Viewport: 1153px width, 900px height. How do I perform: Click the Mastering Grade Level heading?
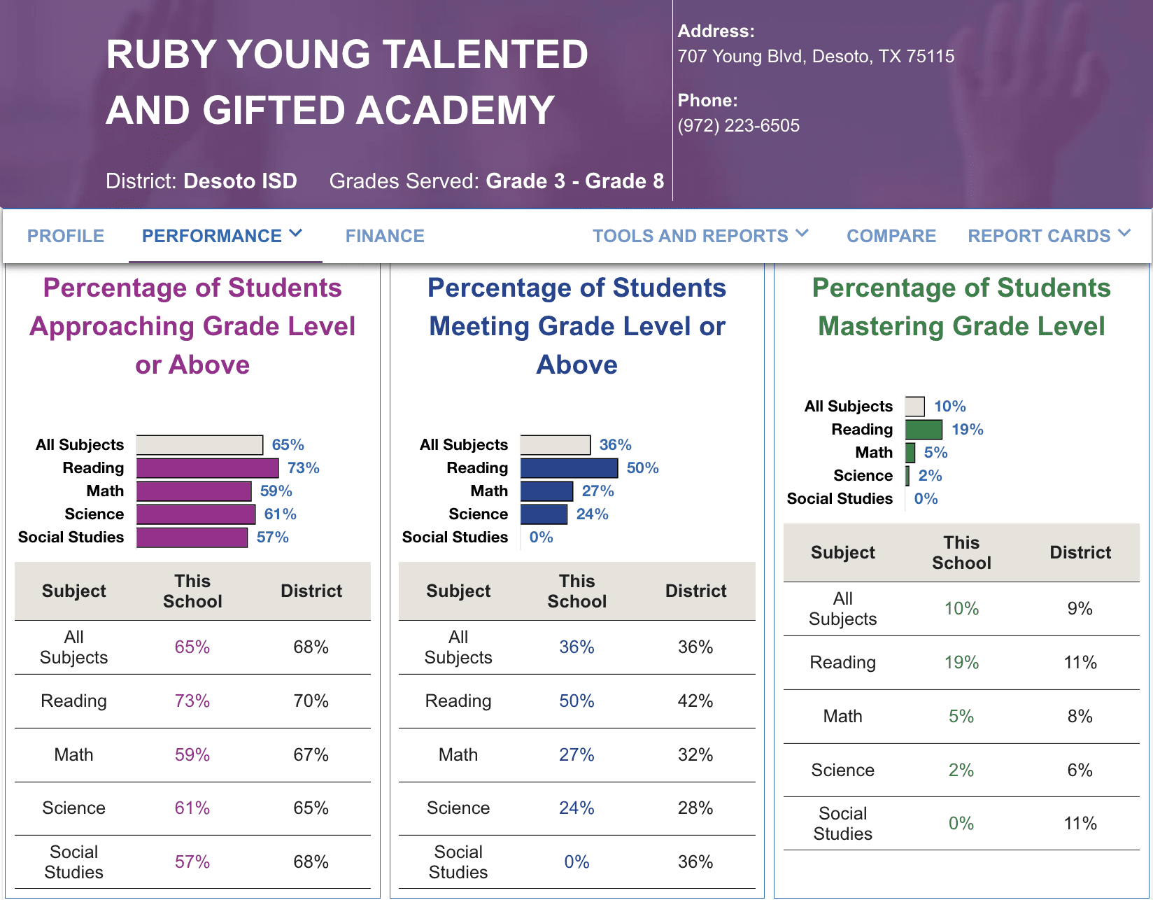[x=961, y=307]
